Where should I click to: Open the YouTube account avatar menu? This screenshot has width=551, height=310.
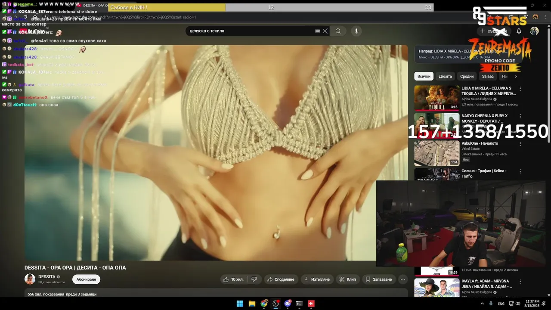tap(534, 31)
